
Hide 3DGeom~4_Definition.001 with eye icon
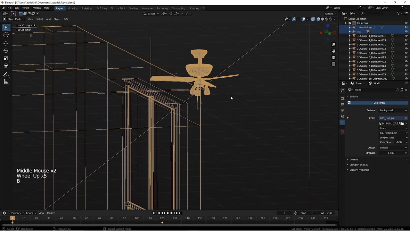406,36
